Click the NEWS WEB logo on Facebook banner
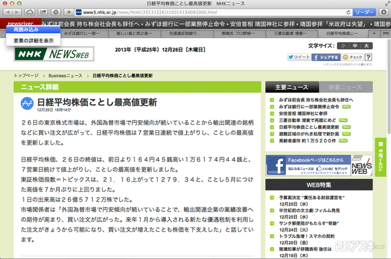This screenshot has height=259, width=391. click(x=362, y=165)
